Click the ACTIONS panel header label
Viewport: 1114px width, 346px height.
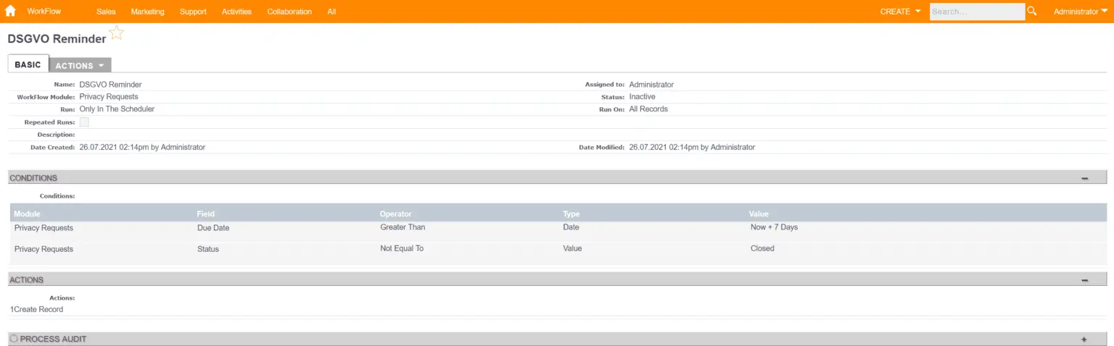click(x=27, y=280)
